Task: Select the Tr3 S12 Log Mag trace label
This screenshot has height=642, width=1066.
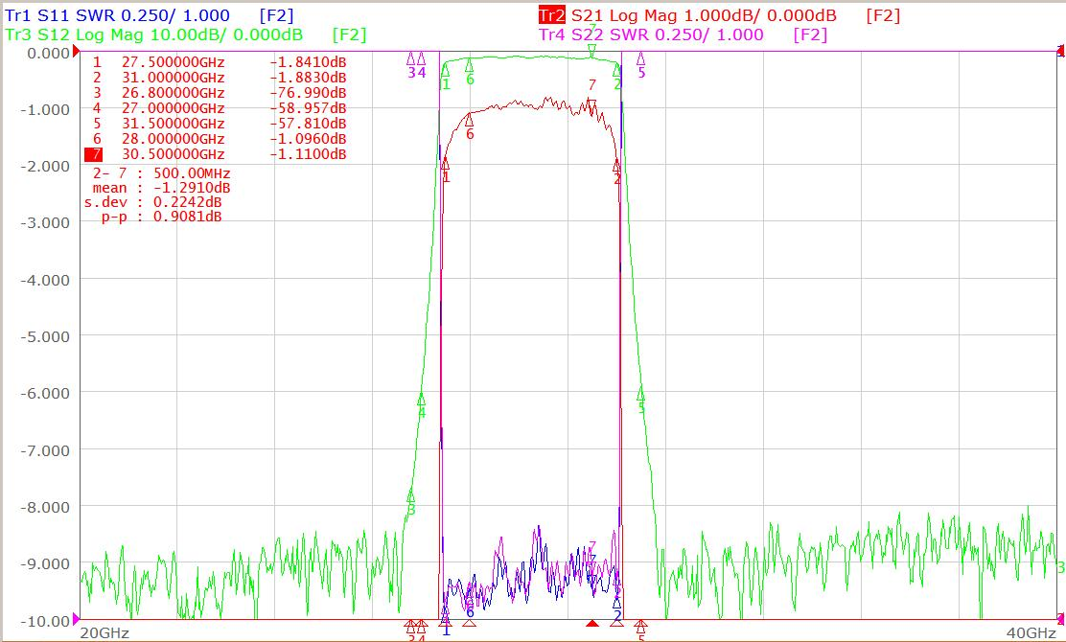Action: coord(153,34)
